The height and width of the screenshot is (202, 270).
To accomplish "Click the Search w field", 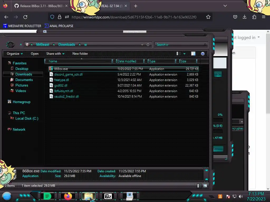I will point(181,45).
